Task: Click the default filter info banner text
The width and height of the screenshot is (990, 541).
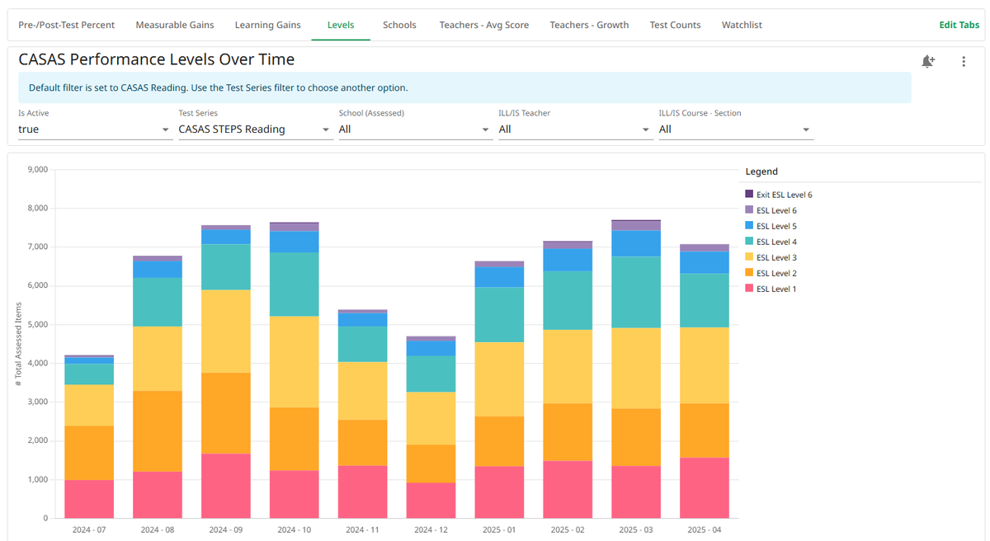Action: tap(219, 87)
